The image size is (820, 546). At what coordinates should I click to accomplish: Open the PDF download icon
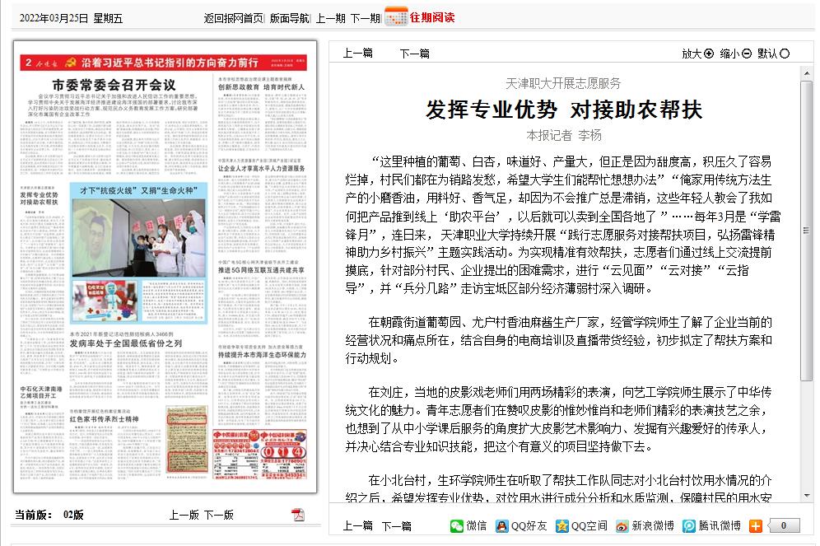tap(298, 515)
